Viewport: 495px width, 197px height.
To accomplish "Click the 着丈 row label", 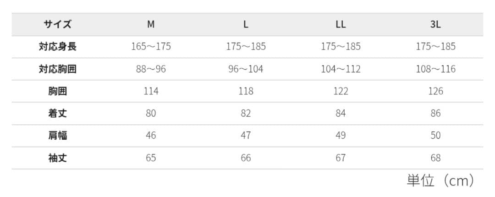I will (58, 113).
